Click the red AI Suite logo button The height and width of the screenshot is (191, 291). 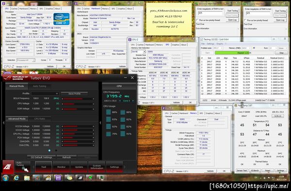(8, 167)
